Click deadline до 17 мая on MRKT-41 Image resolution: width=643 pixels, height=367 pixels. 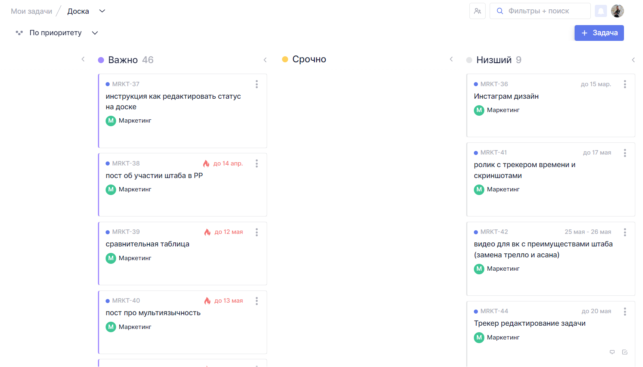pos(597,153)
